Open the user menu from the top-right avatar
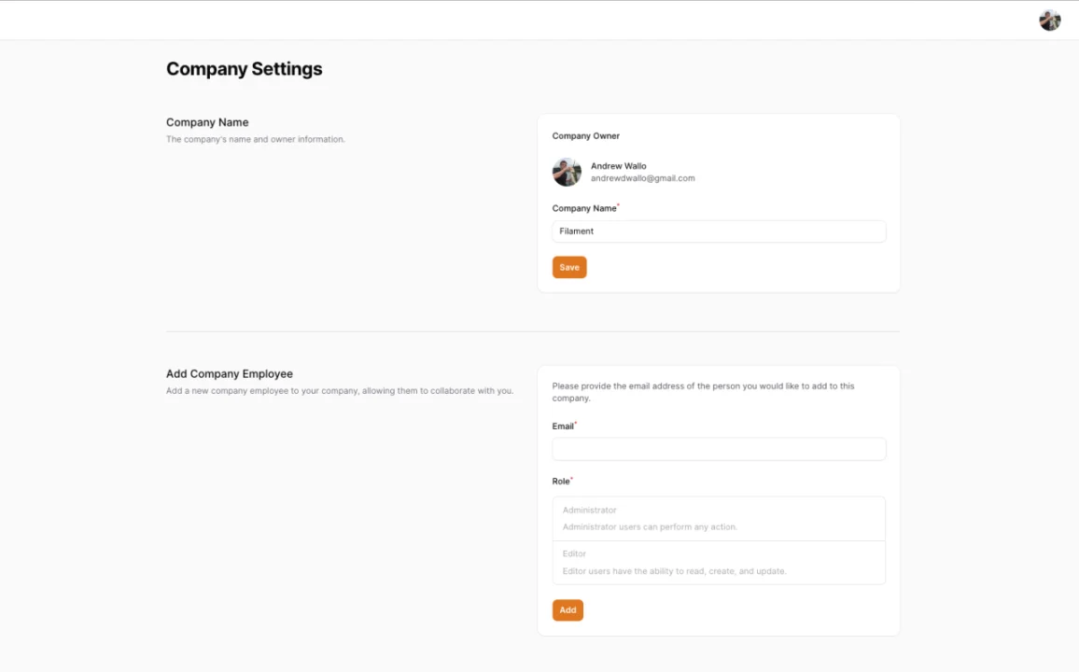The image size is (1079, 672). [x=1049, y=20]
